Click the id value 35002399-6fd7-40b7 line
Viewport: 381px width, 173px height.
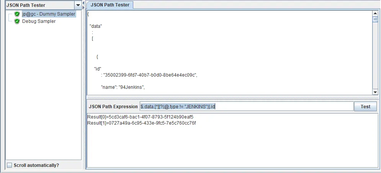pyautogui.click(x=149, y=75)
